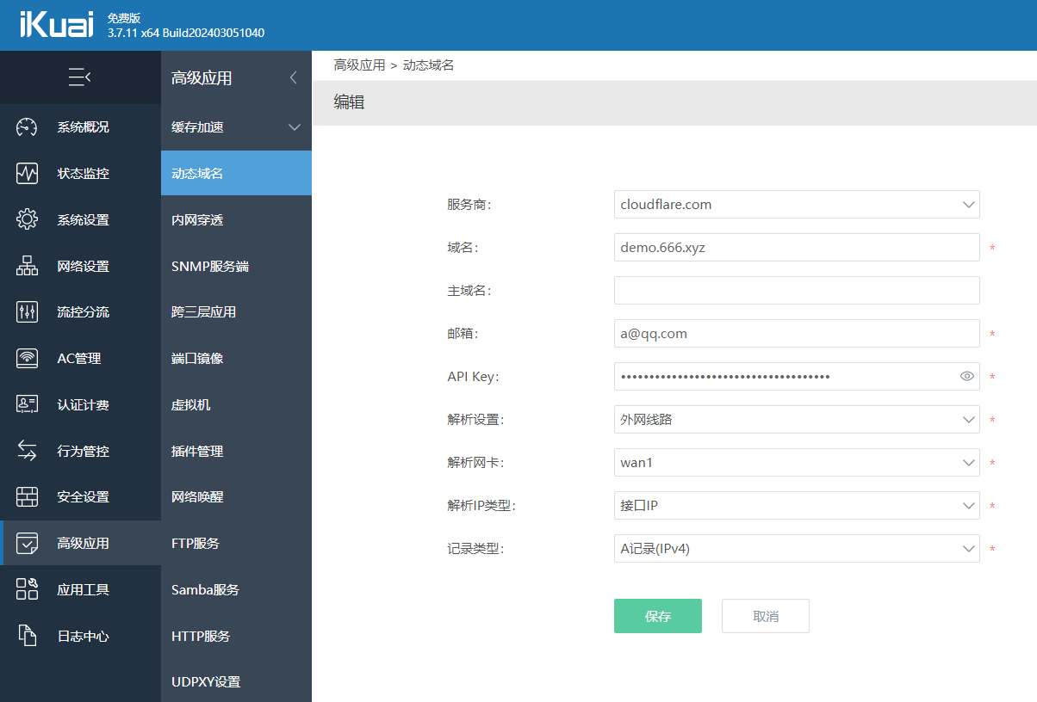
Task: Click the 安全设置 firewall brick icon
Action: click(x=28, y=496)
